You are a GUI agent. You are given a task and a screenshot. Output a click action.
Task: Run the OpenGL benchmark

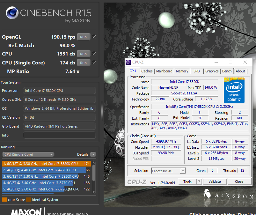[x=84, y=37]
